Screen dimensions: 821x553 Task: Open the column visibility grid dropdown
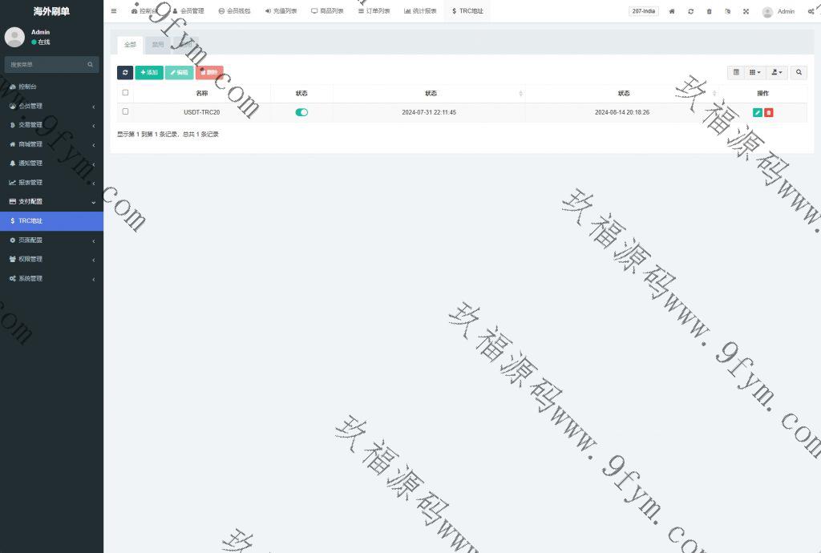755,72
